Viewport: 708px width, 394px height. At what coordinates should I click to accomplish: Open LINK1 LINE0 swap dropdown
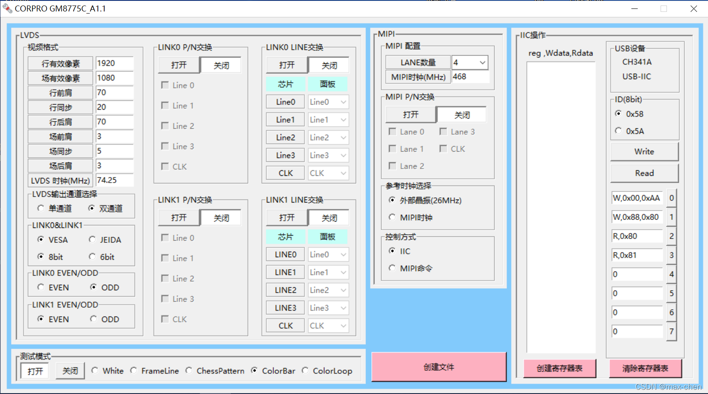click(x=343, y=255)
